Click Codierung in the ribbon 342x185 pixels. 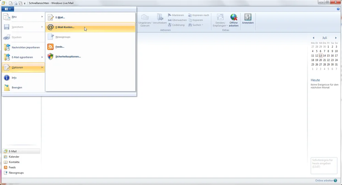tap(176, 25)
